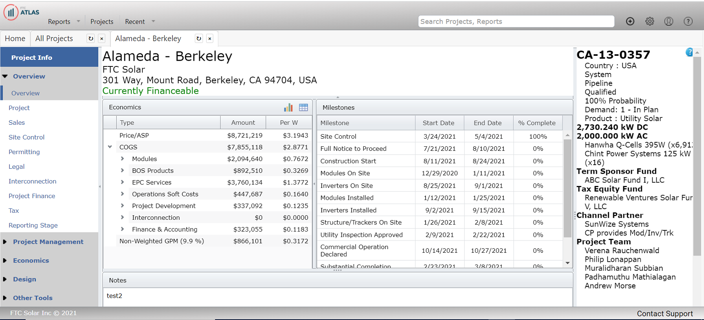Screen dimensions: 704x320
Task: Sort by the End Date column header
Action: (x=489, y=123)
